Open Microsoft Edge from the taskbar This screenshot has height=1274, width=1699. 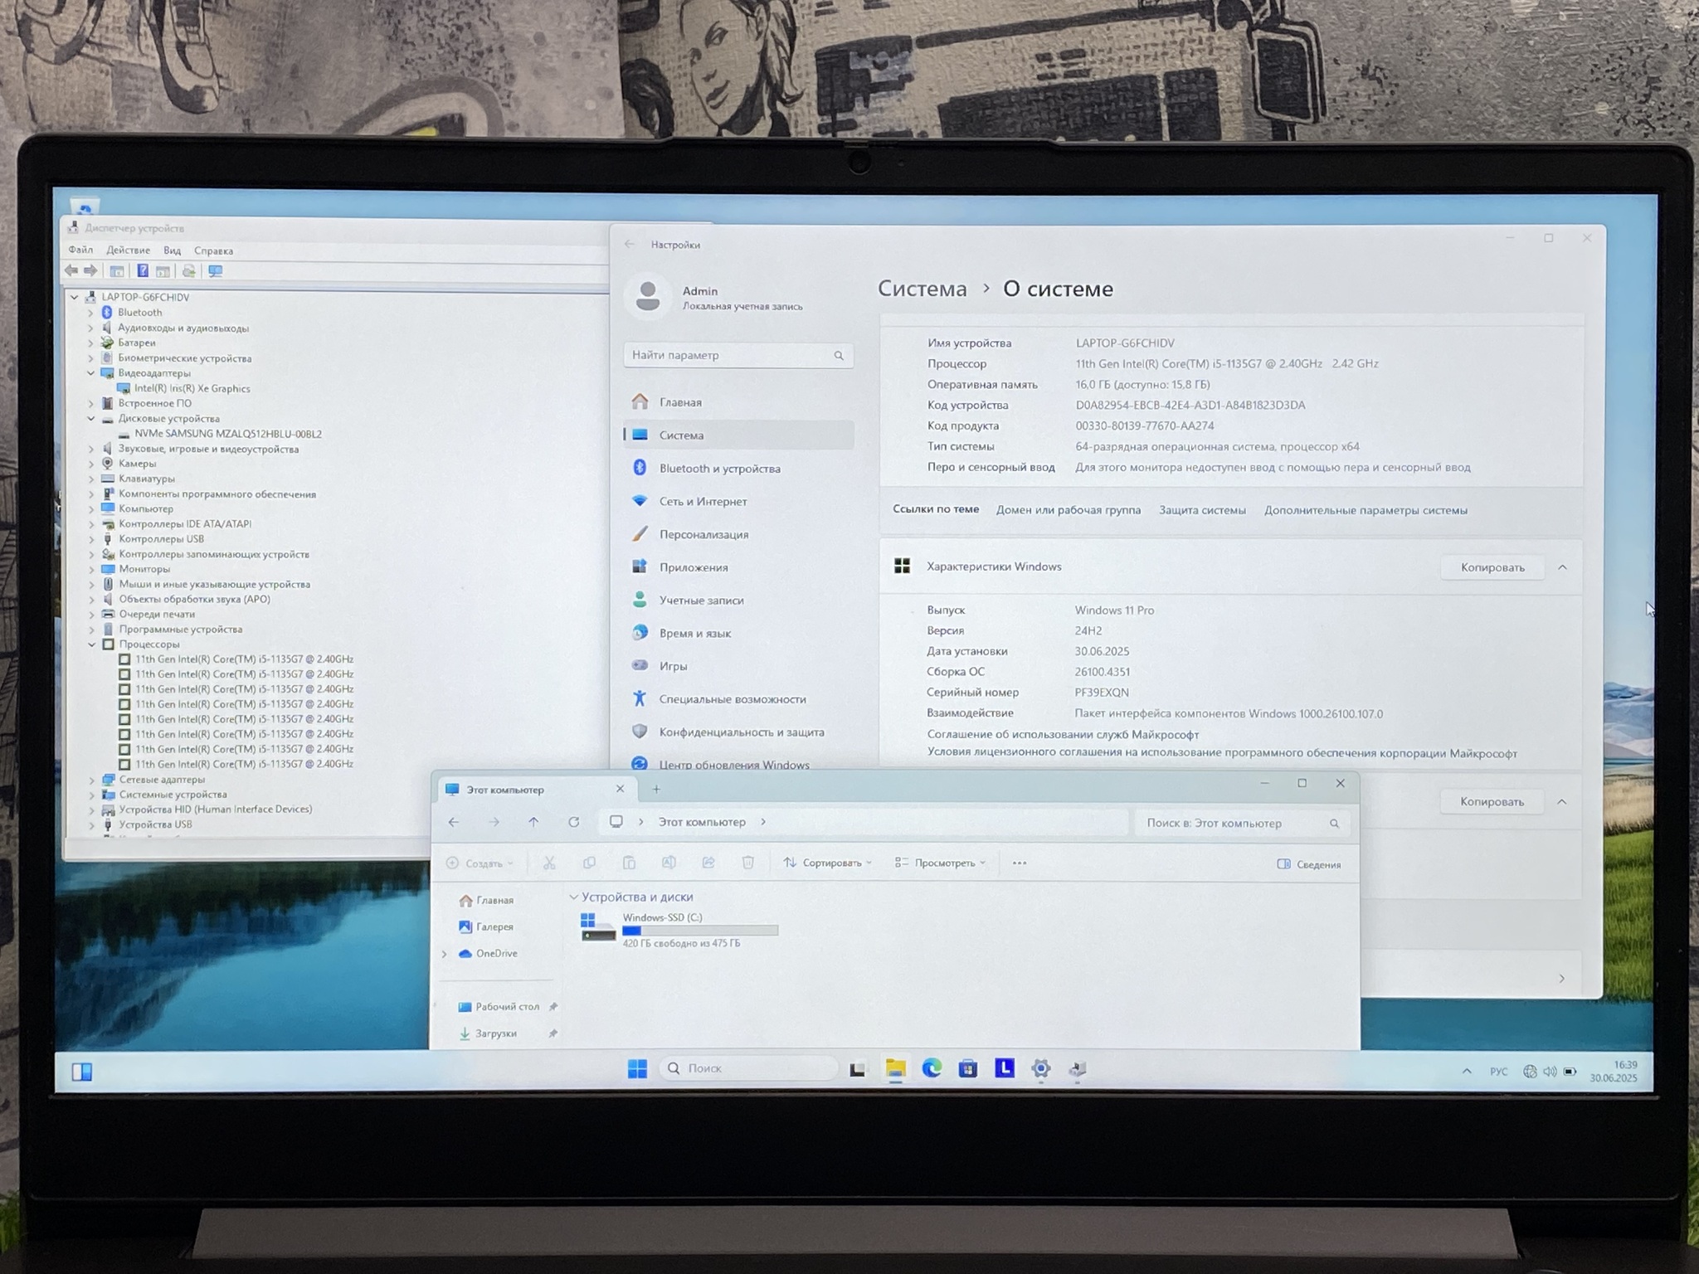[932, 1068]
